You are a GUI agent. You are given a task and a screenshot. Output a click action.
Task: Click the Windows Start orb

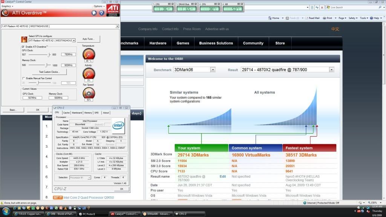pos(6,211)
